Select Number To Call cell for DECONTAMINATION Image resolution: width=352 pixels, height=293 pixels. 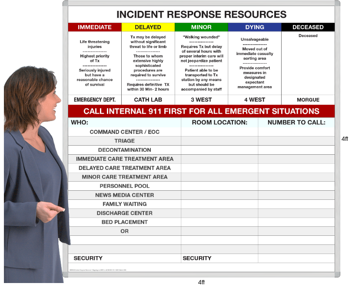296,150
